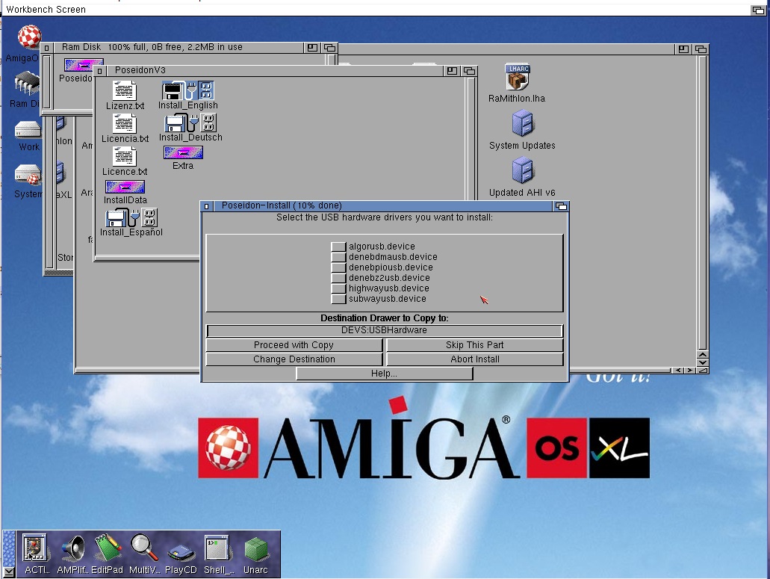The image size is (770, 579).
Task: Click scroll-down arrow in rear window
Action: pyautogui.click(x=703, y=362)
